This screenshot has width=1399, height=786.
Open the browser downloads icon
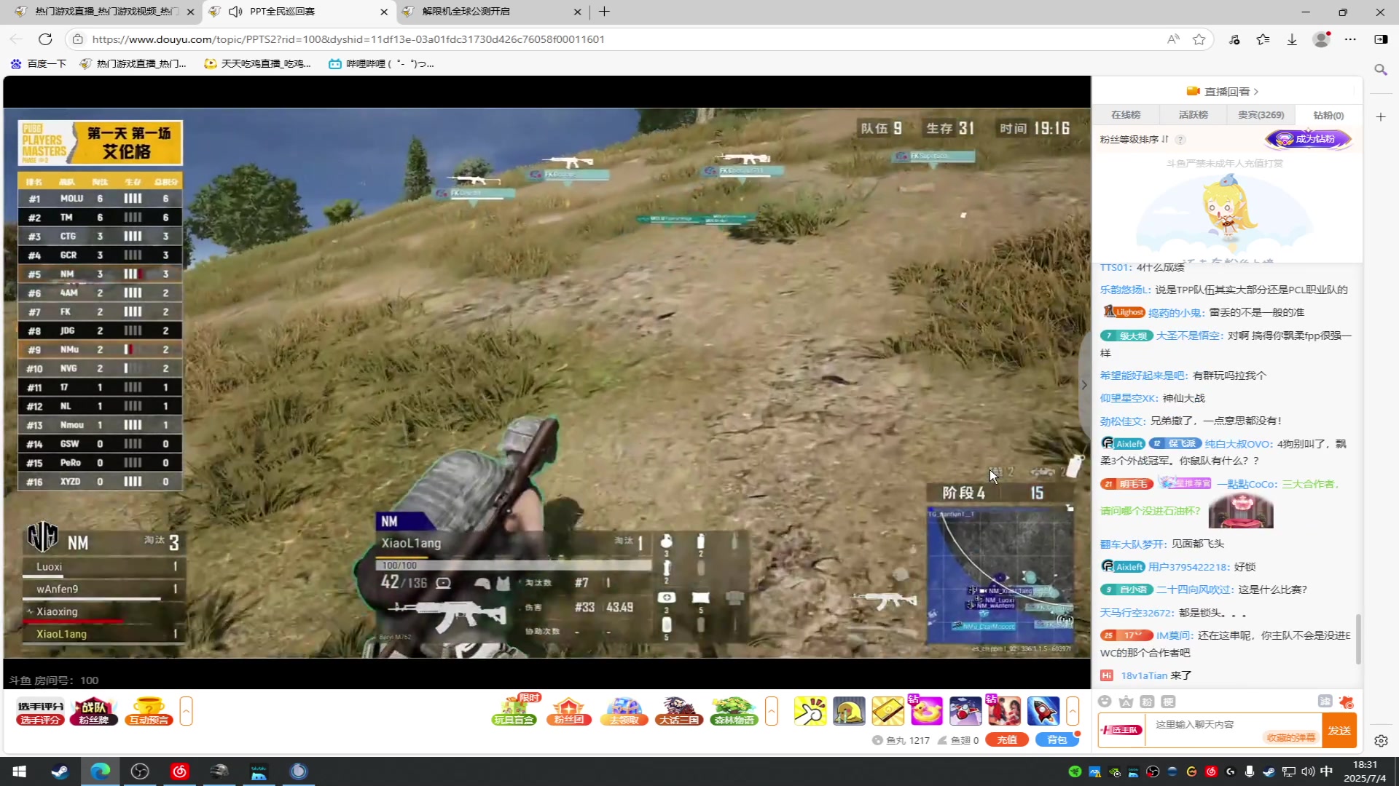1292,39
